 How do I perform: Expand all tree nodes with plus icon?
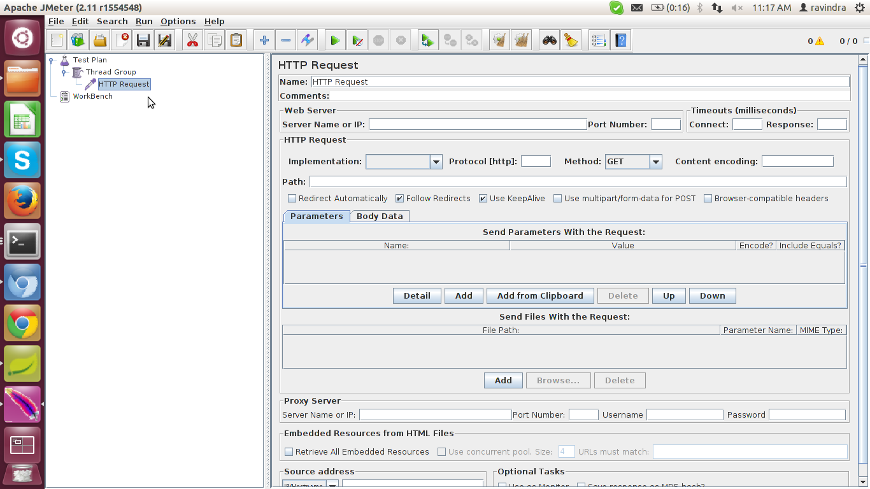(x=264, y=41)
